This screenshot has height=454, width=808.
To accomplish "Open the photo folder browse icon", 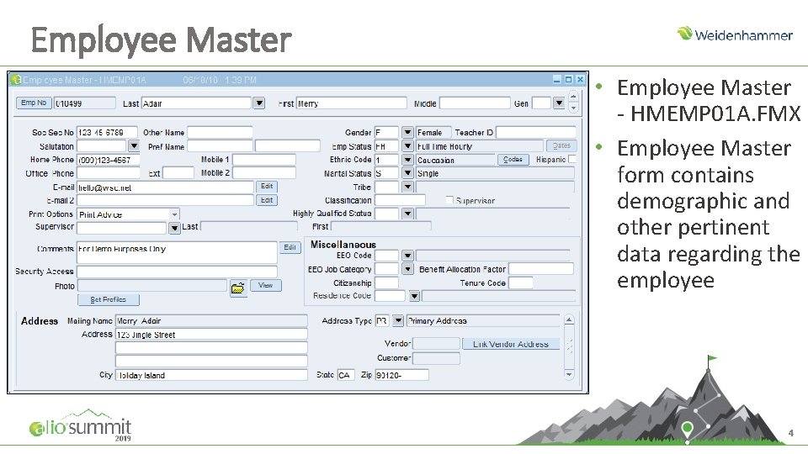I will coord(237,288).
